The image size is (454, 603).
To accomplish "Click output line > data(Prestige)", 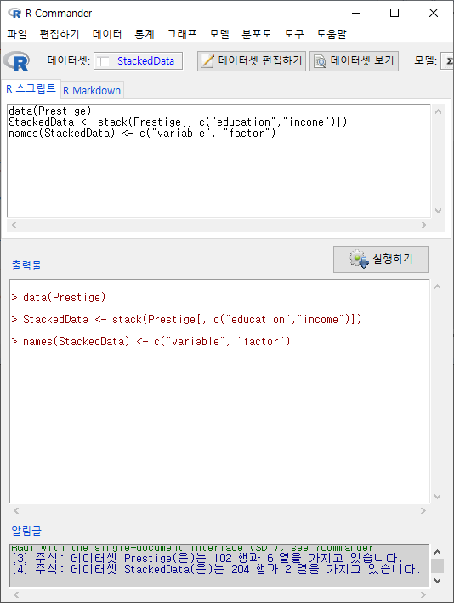I will [59, 298].
